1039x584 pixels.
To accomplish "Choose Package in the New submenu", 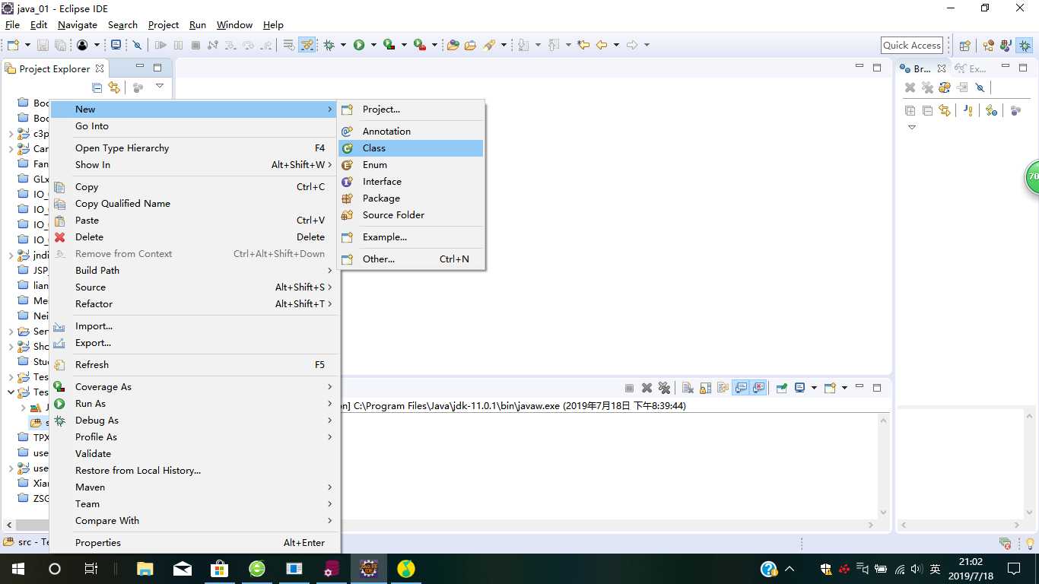I will click(x=411, y=198).
